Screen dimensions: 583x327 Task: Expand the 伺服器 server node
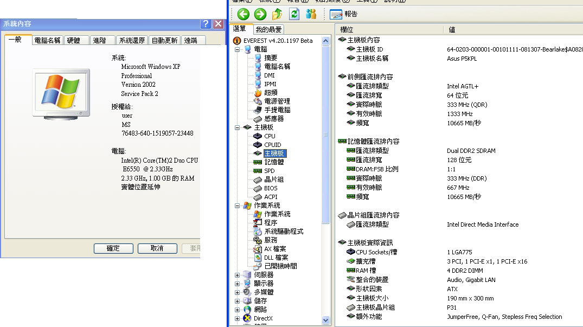click(x=237, y=275)
